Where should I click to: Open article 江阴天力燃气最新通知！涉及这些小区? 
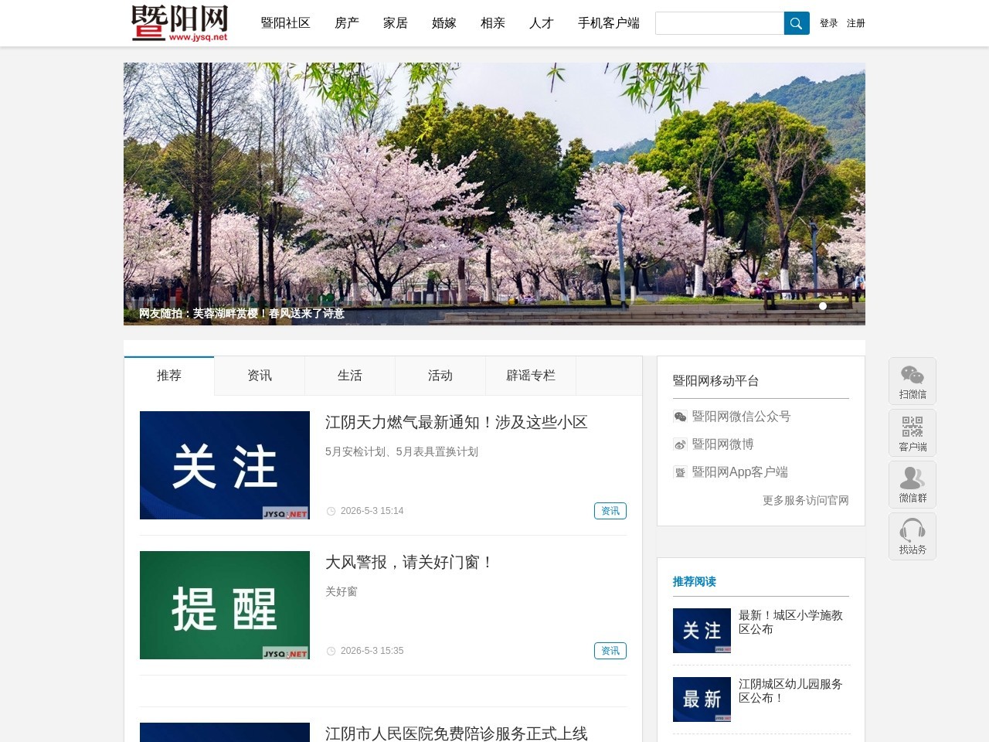(x=457, y=422)
